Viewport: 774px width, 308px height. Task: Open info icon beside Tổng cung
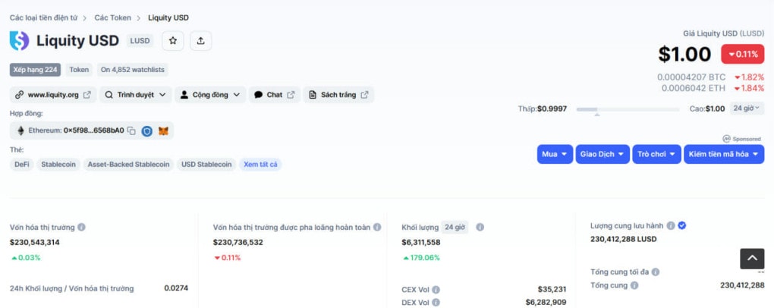[x=634, y=285]
